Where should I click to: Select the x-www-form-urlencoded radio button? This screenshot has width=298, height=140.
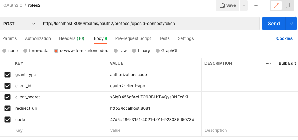(x=56, y=51)
